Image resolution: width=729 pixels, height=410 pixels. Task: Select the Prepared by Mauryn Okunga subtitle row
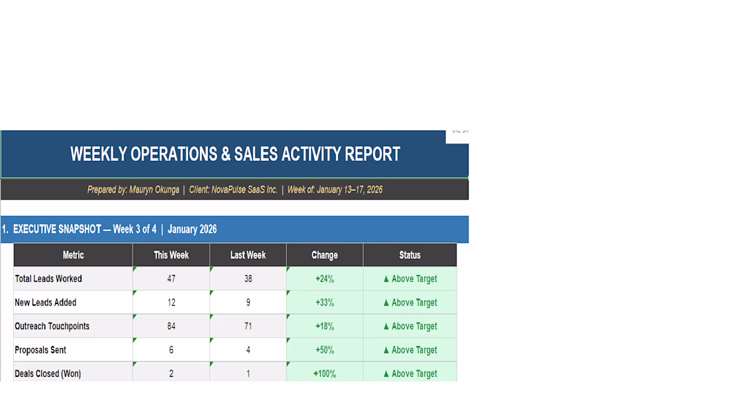pos(235,189)
